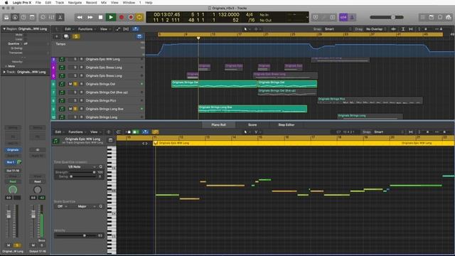Image resolution: width=455 pixels, height=256 pixels.
Task: Open the Note Pads icon
Action: tap(432, 17)
